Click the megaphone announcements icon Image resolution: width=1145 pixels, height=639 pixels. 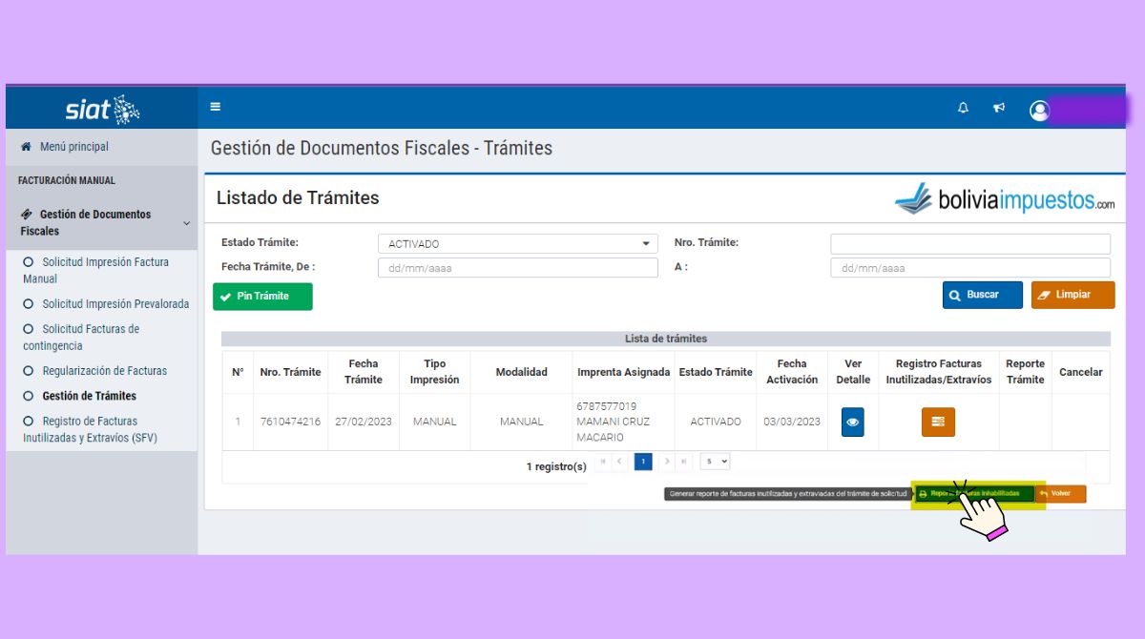point(999,108)
